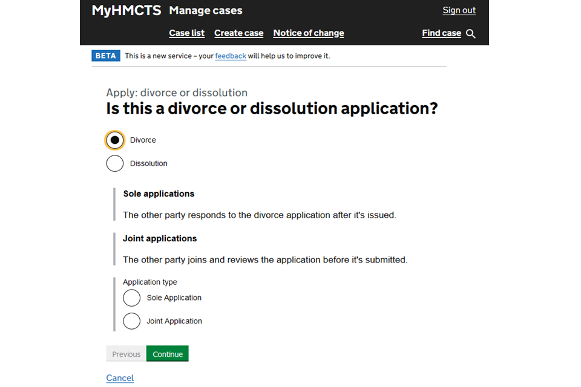Viewport: 581px width, 387px height.
Task: Click the 'Joint applications' guidance heading
Action: [x=160, y=239]
